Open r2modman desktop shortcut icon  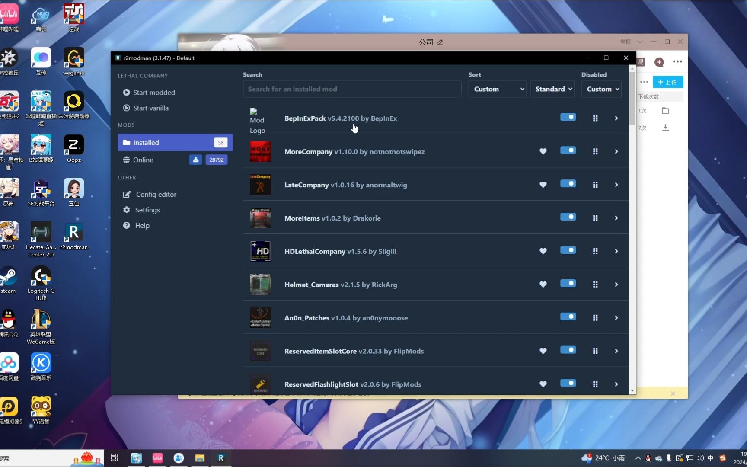pyautogui.click(x=74, y=237)
